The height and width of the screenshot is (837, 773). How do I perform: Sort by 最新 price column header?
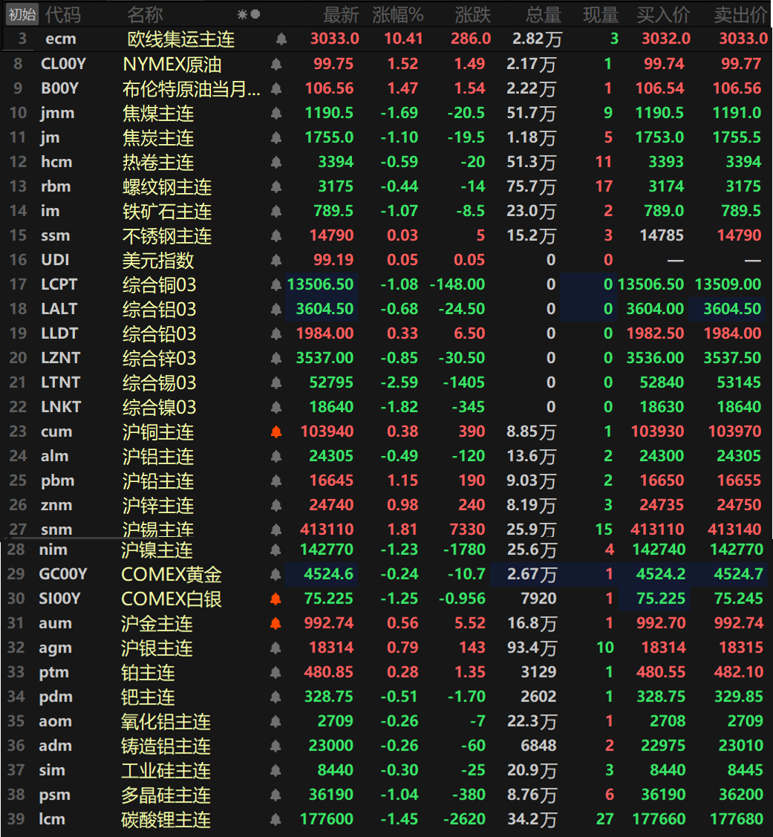click(341, 15)
